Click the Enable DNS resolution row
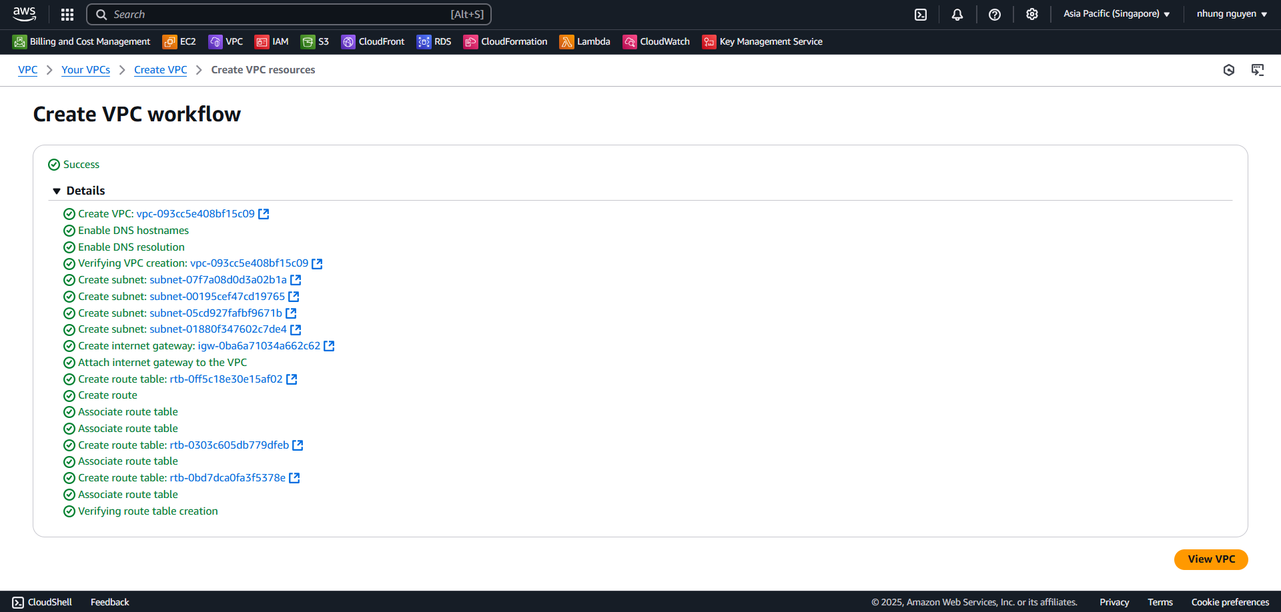Image resolution: width=1281 pixels, height=612 pixels. pos(124,247)
